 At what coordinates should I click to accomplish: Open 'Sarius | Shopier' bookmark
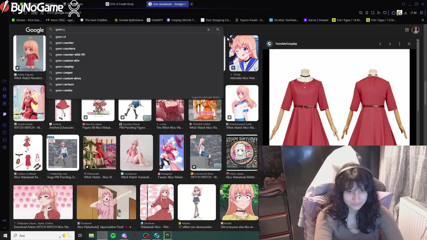pos(316,20)
